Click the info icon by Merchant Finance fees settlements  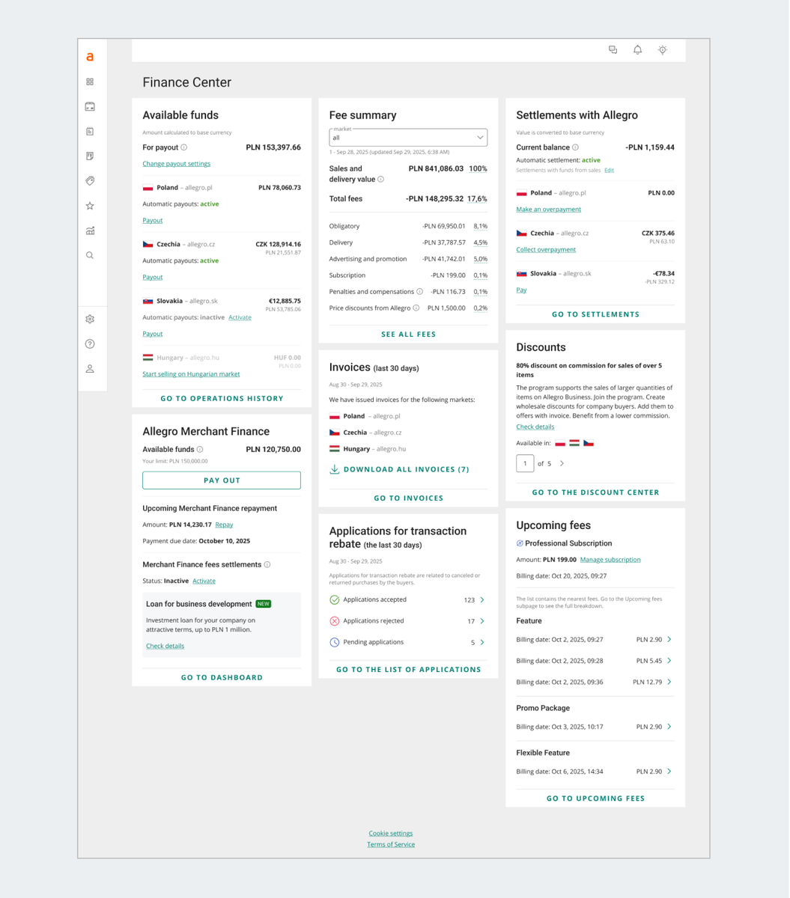[267, 565]
